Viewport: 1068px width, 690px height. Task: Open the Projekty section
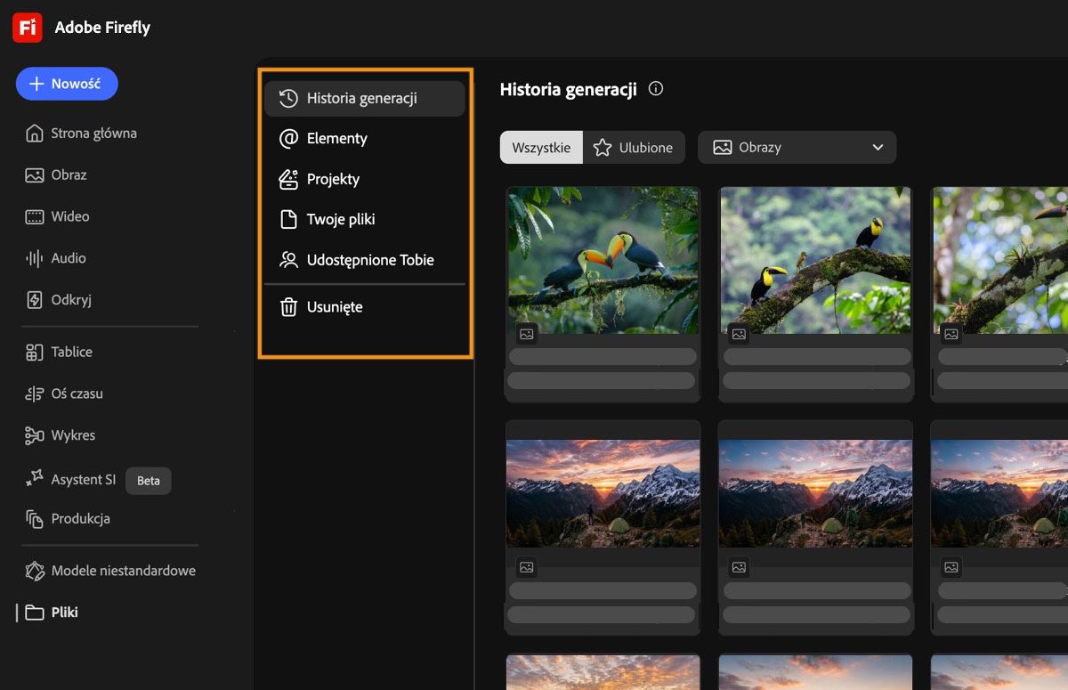coord(365,179)
